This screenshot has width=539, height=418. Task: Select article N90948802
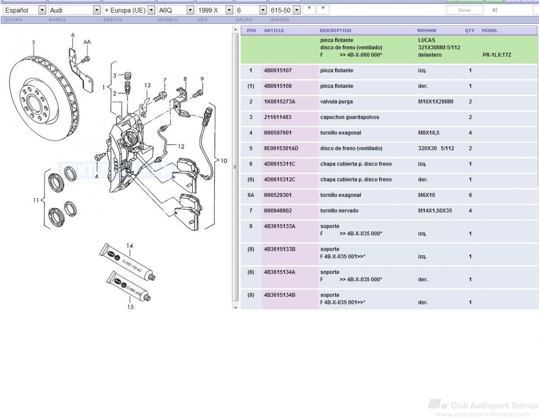278,211
